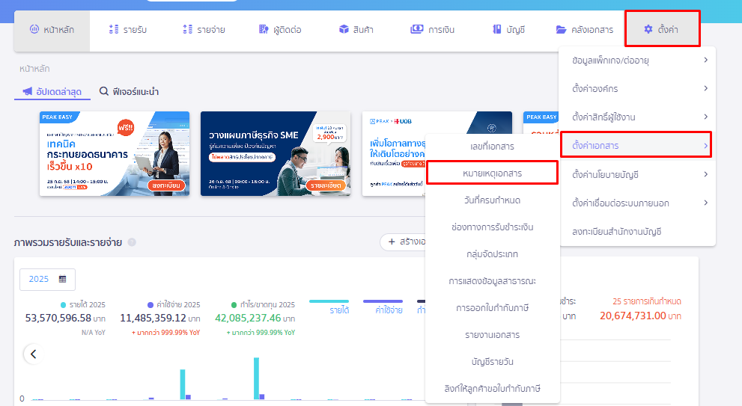Screen dimensions: 742x406
Task: Open the เทคนิคกระทบยอดธนาคาร banner
Action: click(x=115, y=153)
